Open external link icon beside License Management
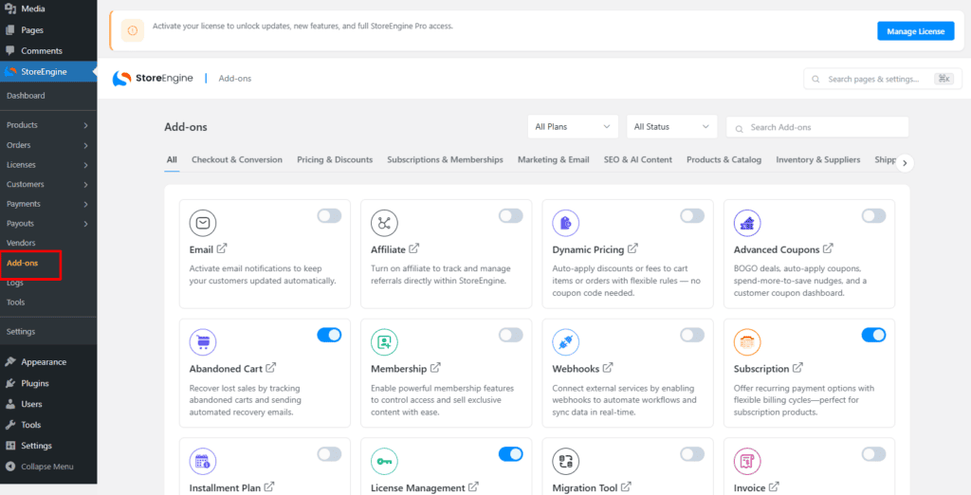971x495 pixels. coord(473,487)
